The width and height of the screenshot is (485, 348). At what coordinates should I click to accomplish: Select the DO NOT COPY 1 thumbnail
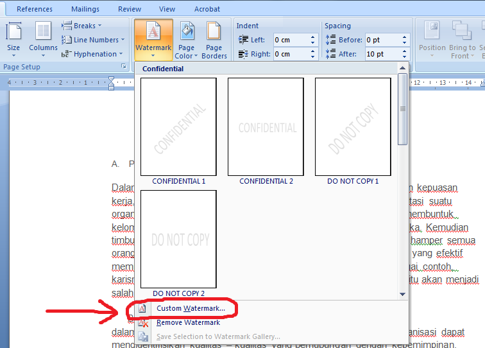tap(353, 126)
